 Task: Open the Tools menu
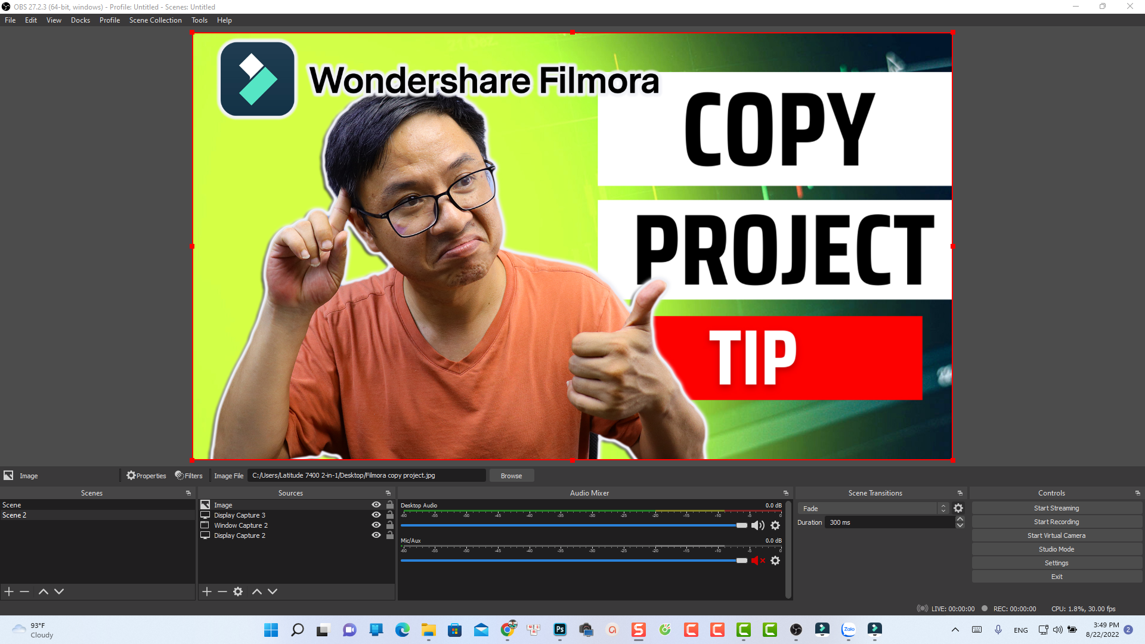click(199, 20)
